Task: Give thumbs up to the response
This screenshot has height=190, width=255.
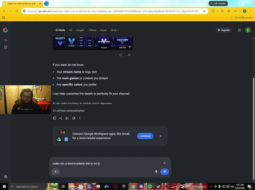Action: 67,118
